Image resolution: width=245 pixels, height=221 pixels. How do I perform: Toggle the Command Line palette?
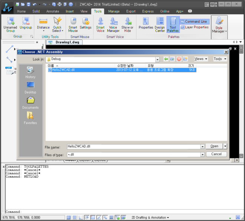(194, 22)
